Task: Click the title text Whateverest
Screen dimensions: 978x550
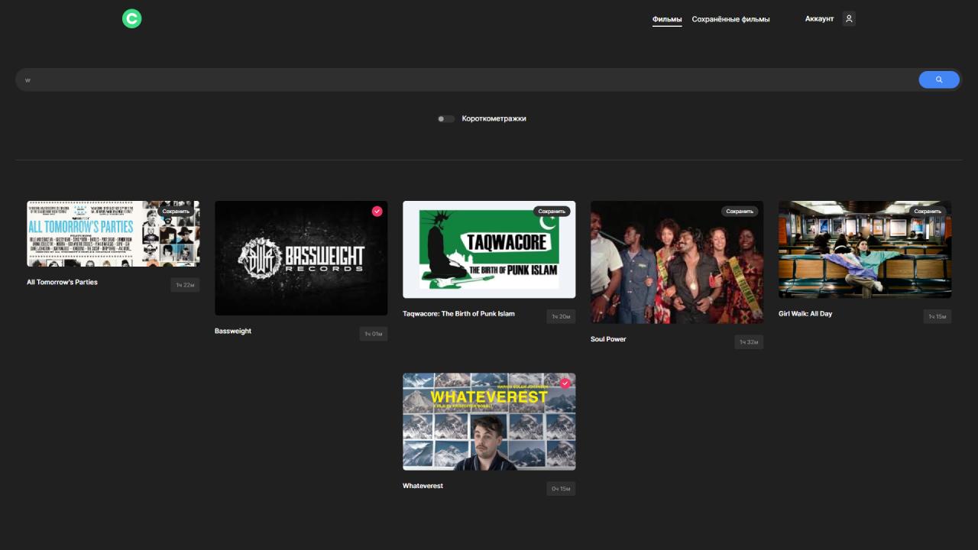Action: tap(423, 486)
